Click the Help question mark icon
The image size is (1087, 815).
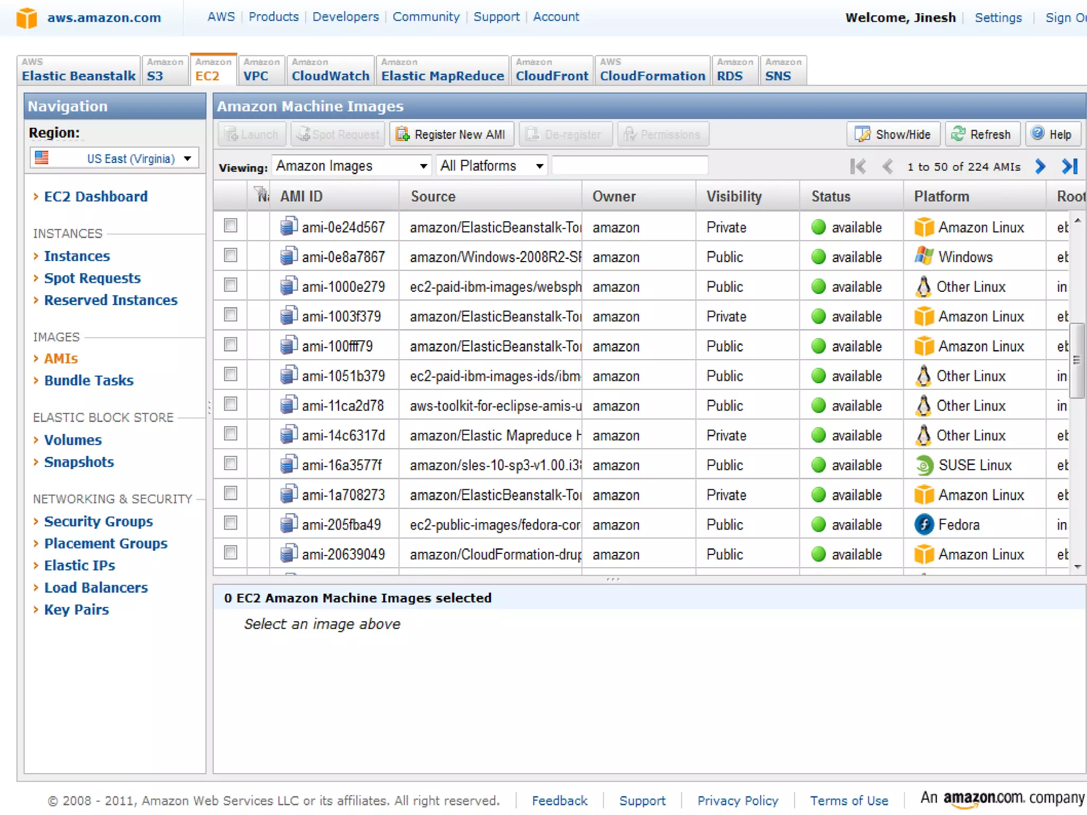pyautogui.click(x=1038, y=134)
